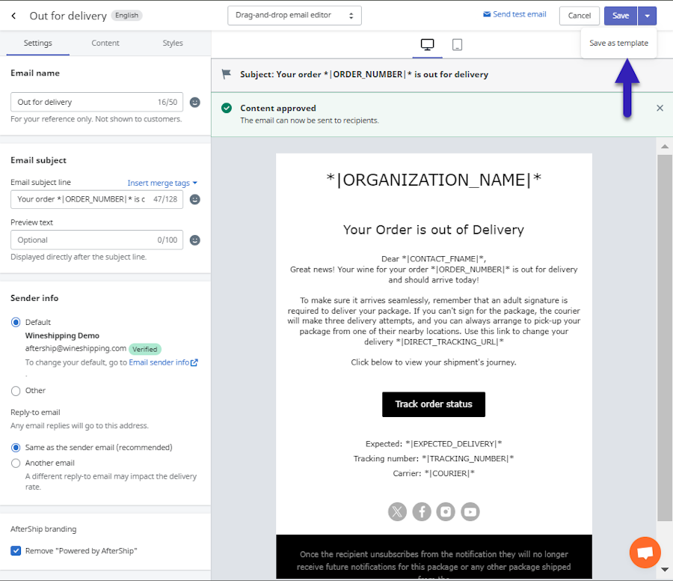Image resolution: width=673 pixels, height=581 pixels.
Task: Click the external link icon by Email sender info
Action: point(194,362)
